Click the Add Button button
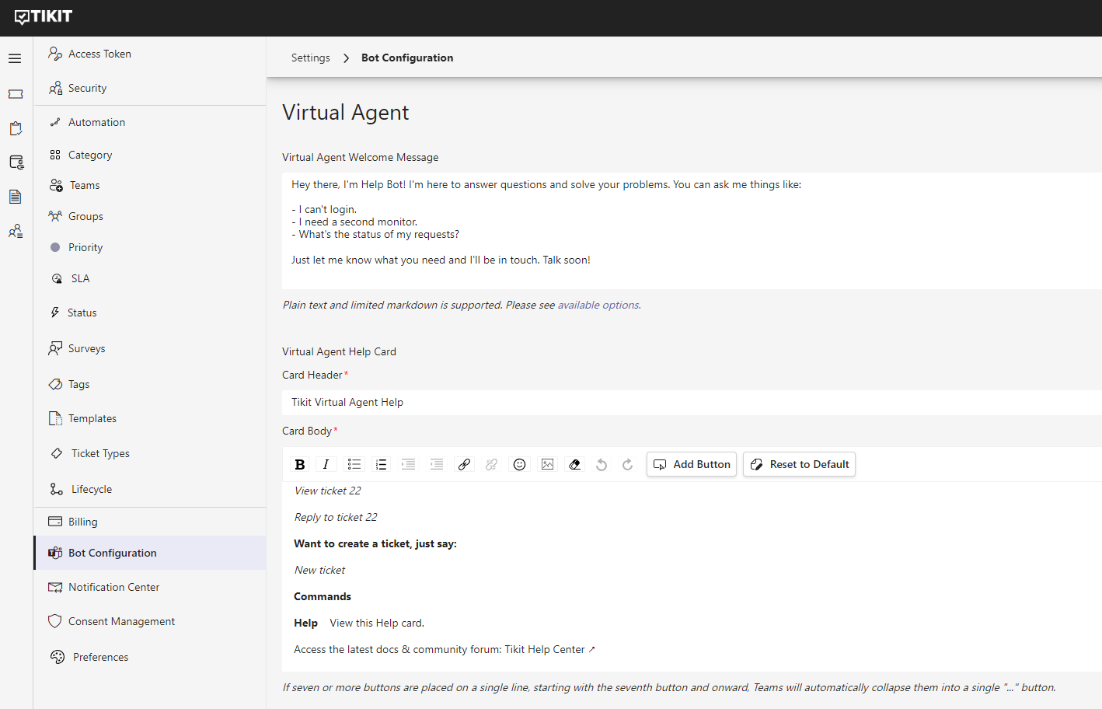 click(692, 464)
